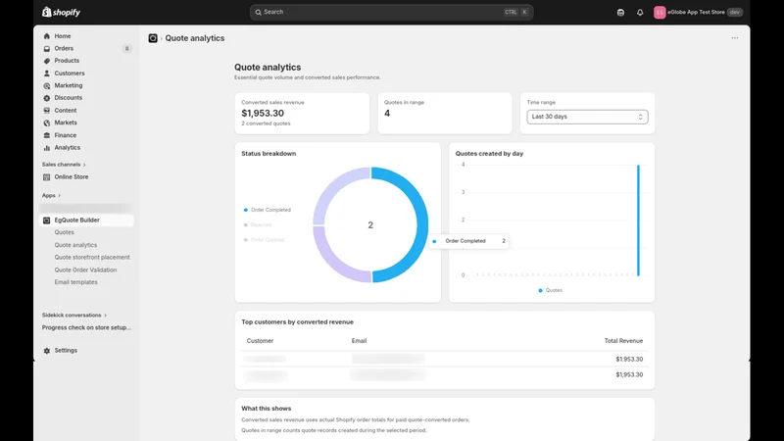Screen dimensions: 784x441
Task: Click the $1,953.30 converted sales revenue value
Action: (263, 114)
